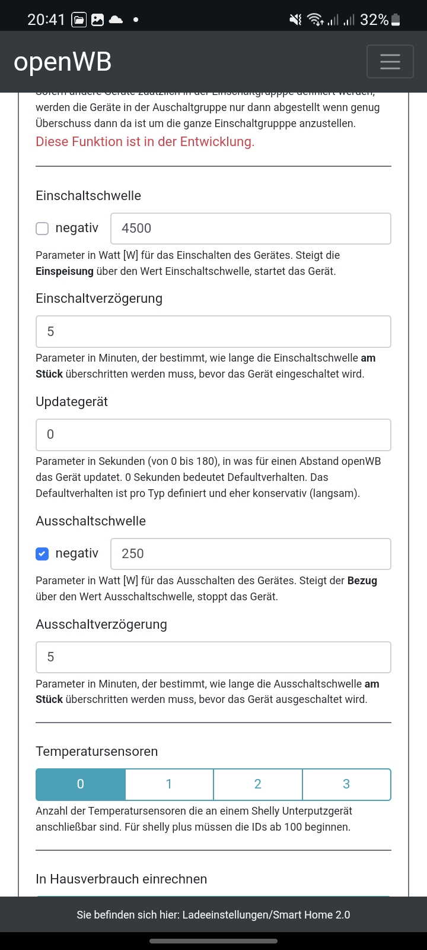Choose 2 Temperatursensoren option
The image size is (427, 950).
click(258, 784)
